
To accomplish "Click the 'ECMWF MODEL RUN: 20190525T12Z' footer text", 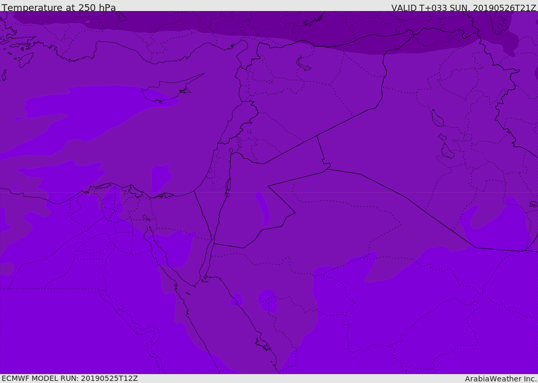I will pyautogui.click(x=70, y=378).
